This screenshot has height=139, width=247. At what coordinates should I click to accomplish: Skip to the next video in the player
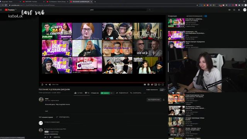(x=46, y=85)
